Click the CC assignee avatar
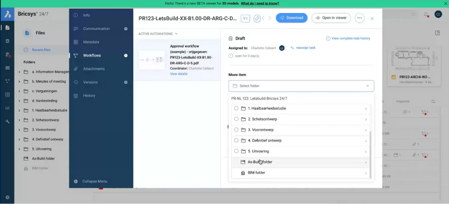This screenshot has width=449, height=204. (282, 48)
